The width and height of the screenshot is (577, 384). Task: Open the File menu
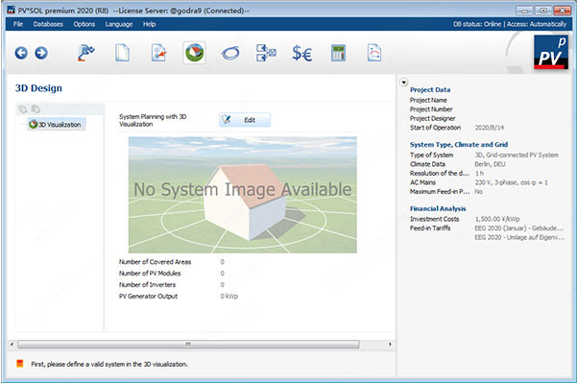click(x=19, y=23)
